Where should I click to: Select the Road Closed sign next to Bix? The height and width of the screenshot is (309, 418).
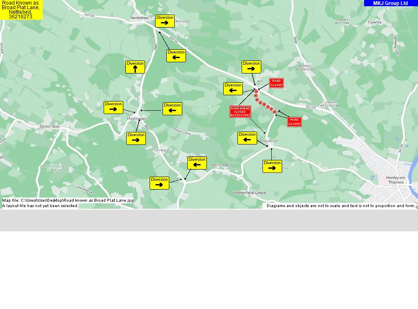tap(276, 83)
